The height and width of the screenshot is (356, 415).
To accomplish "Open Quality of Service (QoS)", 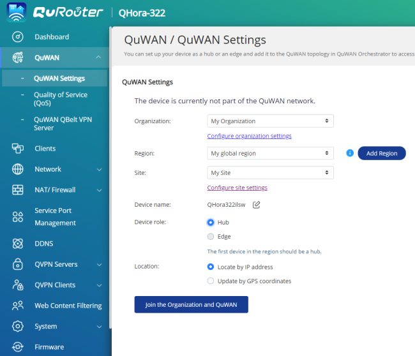I will coord(61,99).
